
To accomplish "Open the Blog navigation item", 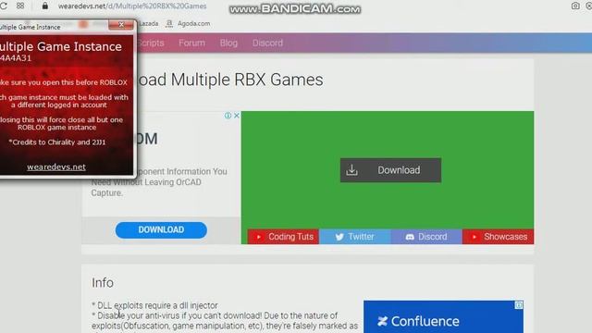I will (x=228, y=43).
